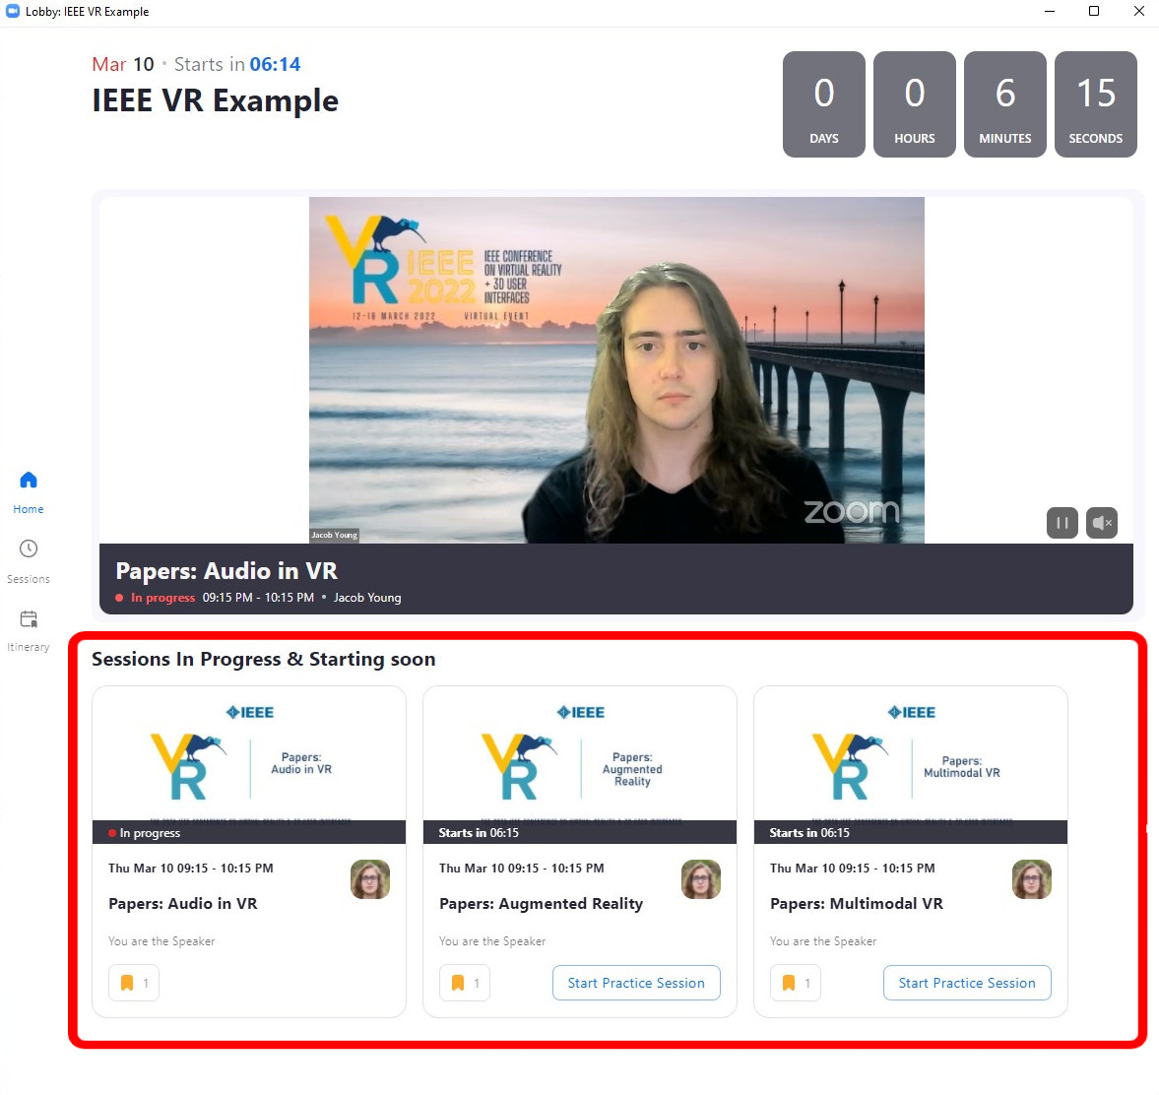Click the date and time on Augmented Reality card
The height and width of the screenshot is (1095, 1159).
522,868
